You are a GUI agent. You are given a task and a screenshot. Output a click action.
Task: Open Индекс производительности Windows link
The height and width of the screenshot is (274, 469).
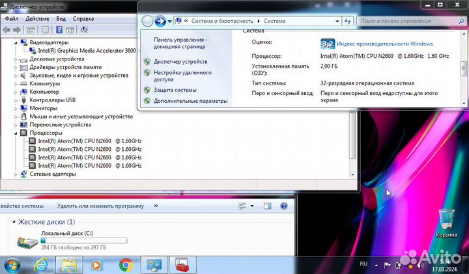384,44
